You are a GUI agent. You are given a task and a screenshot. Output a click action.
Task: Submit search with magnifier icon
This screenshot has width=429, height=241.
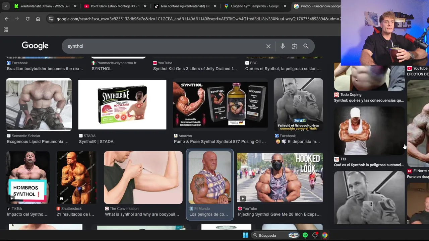(306, 46)
